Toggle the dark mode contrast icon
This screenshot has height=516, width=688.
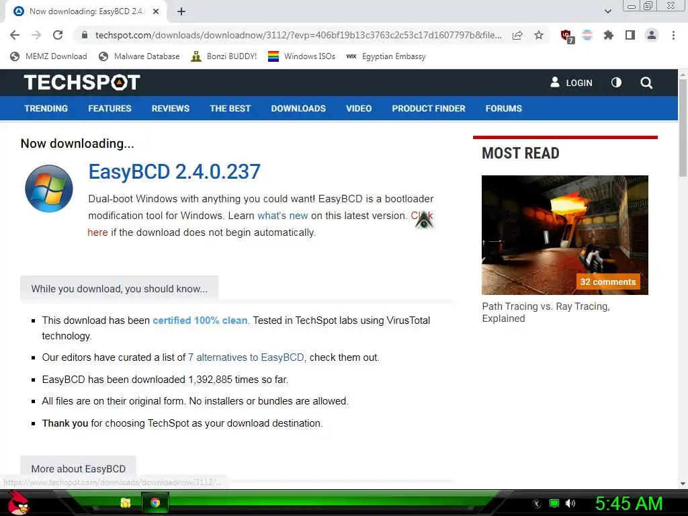click(616, 83)
